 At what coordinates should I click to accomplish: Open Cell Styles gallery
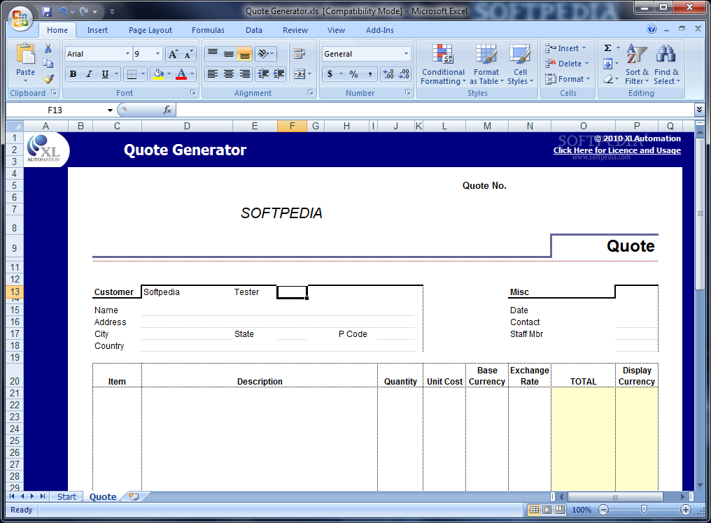(520, 64)
